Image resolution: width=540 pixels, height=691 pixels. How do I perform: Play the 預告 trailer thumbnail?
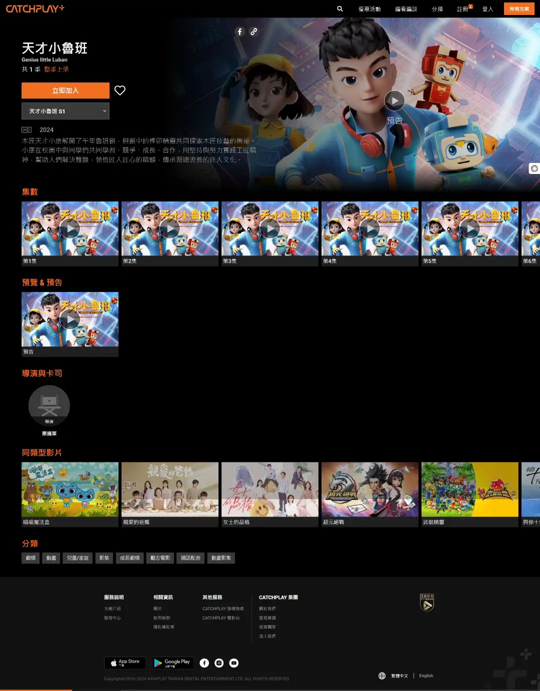70,319
